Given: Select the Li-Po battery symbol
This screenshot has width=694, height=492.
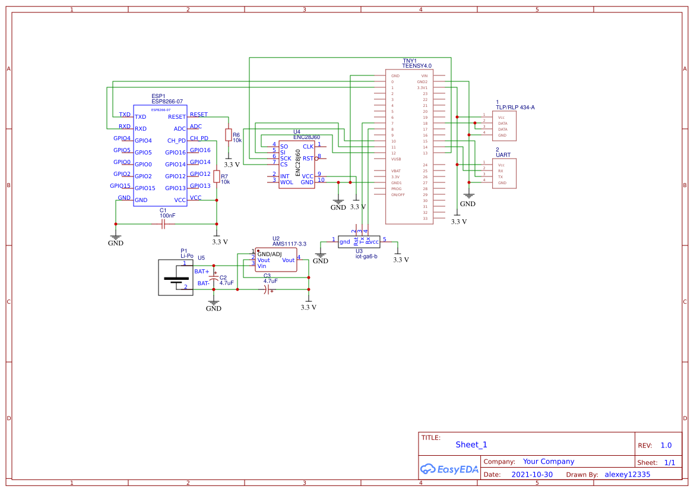Looking at the screenshot, I should pyautogui.click(x=176, y=277).
